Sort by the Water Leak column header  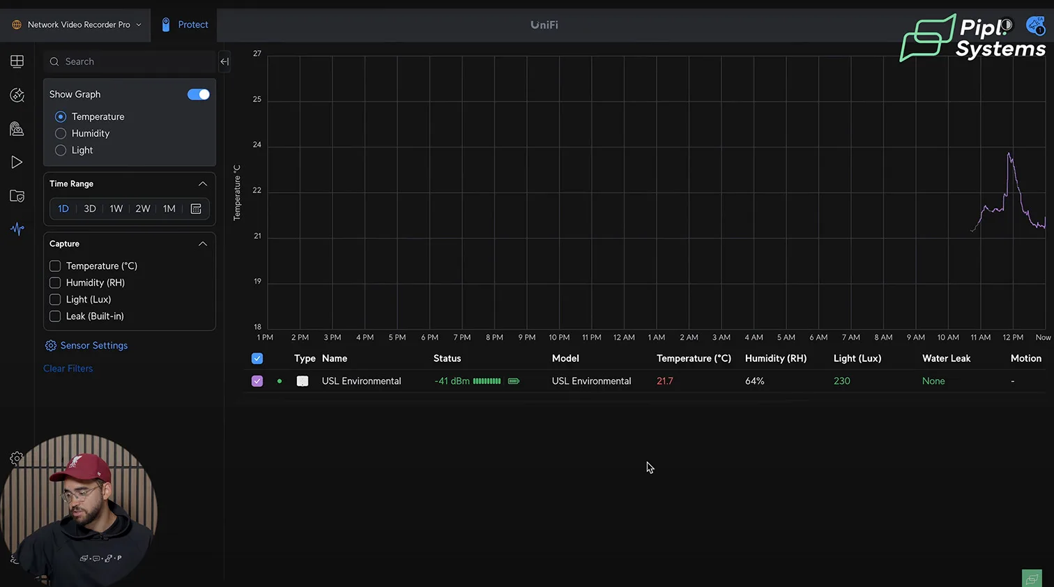[x=947, y=358]
